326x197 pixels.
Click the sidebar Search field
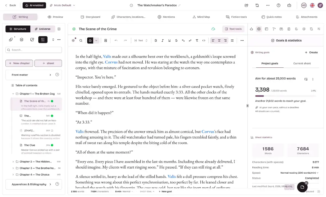pos(34,50)
